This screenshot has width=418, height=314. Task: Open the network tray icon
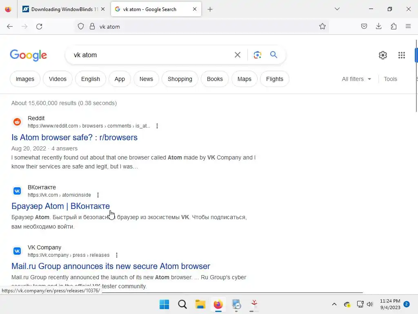pos(360,304)
